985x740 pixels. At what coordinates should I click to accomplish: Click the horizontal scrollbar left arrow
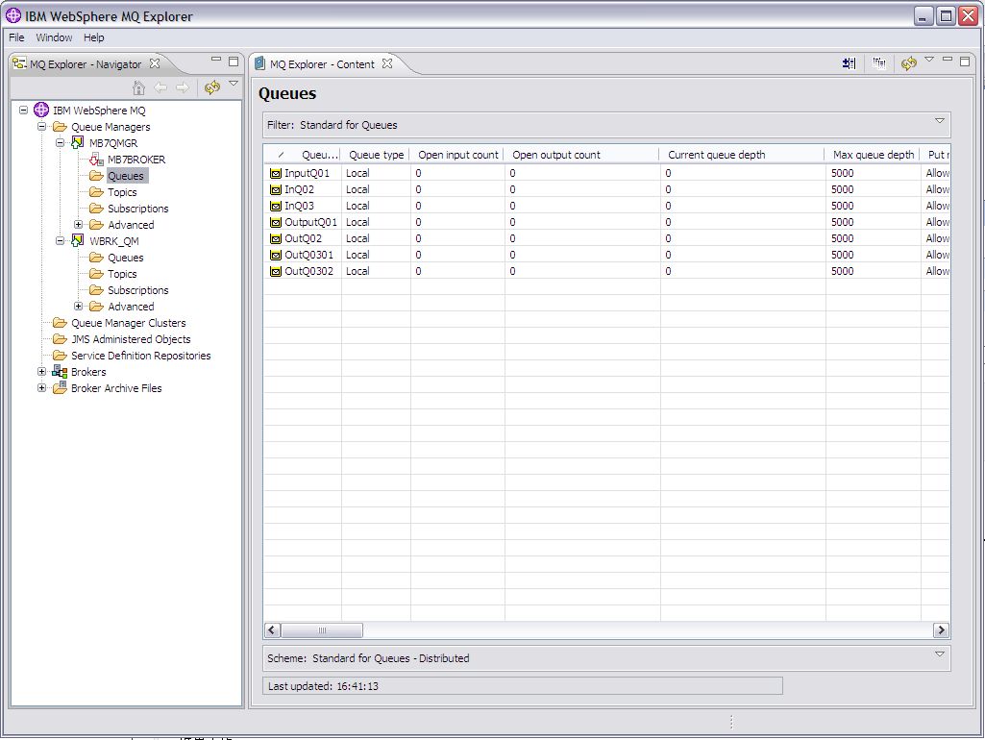273,630
